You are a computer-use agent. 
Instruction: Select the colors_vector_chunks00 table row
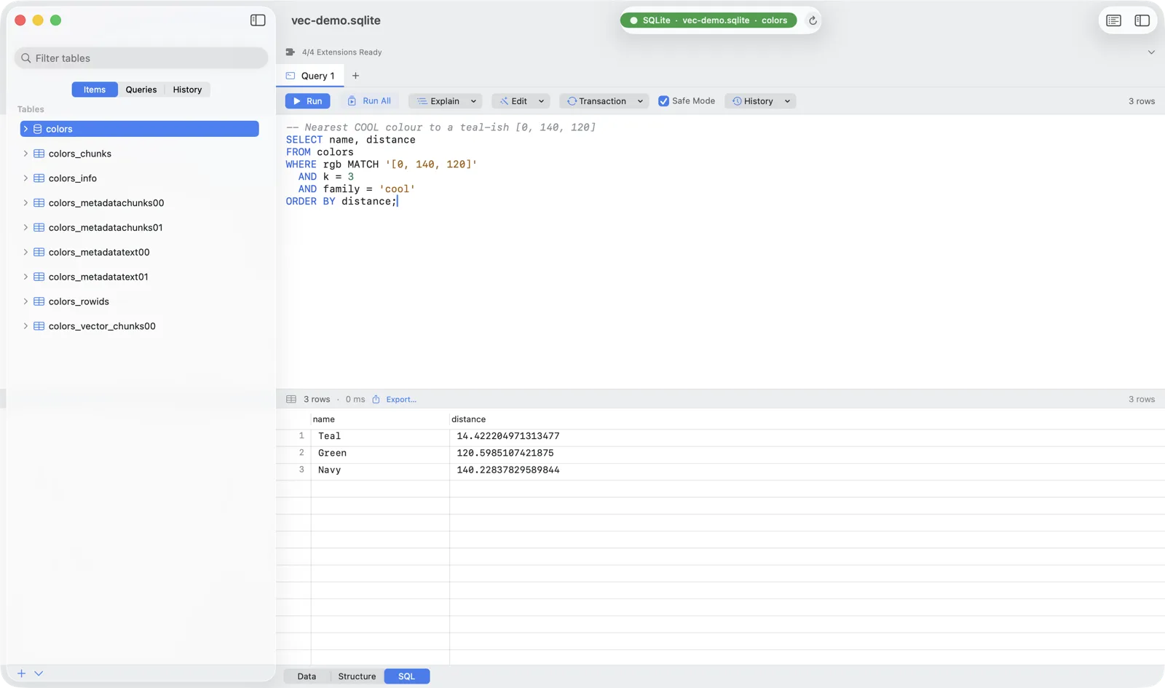pos(140,326)
